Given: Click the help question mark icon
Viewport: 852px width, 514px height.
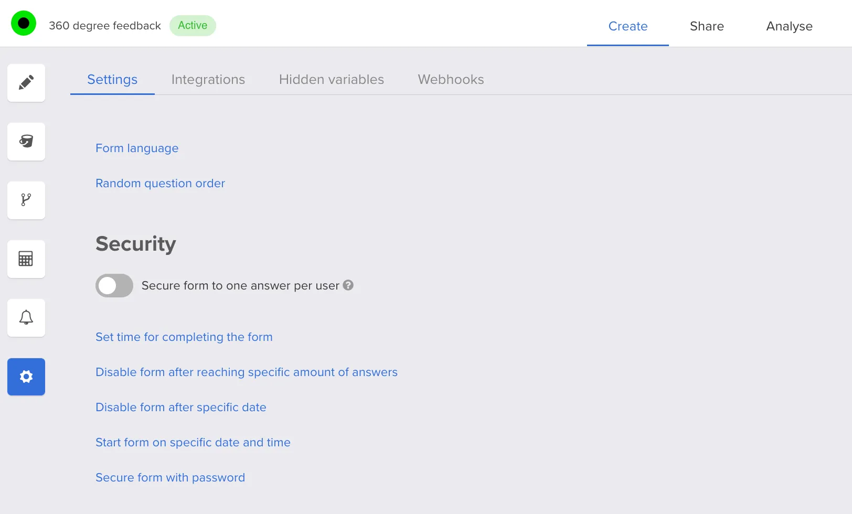Looking at the screenshot, I should tap(348, 285).
